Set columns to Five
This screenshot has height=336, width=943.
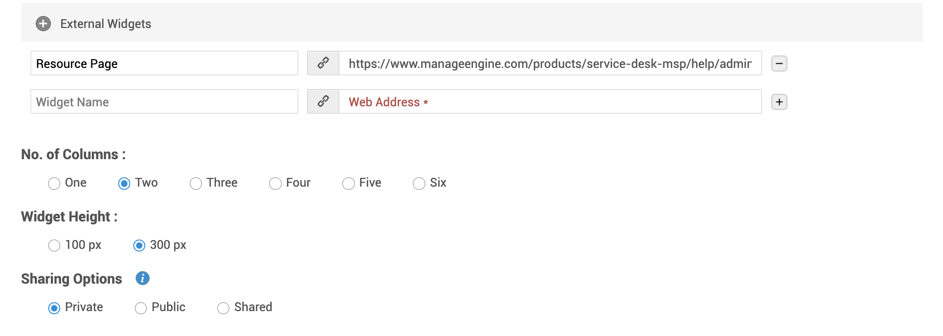point(349,184)
